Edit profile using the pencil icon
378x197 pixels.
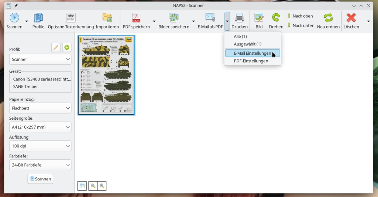[x=56, y=47]
